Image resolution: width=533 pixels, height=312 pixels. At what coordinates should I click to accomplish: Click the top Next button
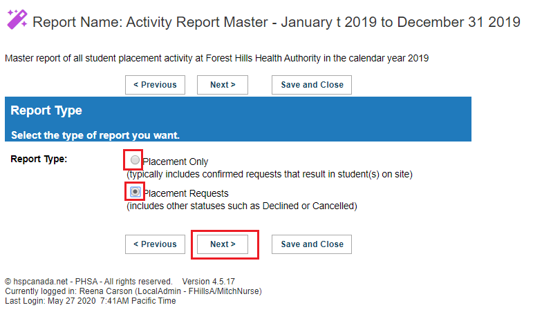tap(223, 85)
